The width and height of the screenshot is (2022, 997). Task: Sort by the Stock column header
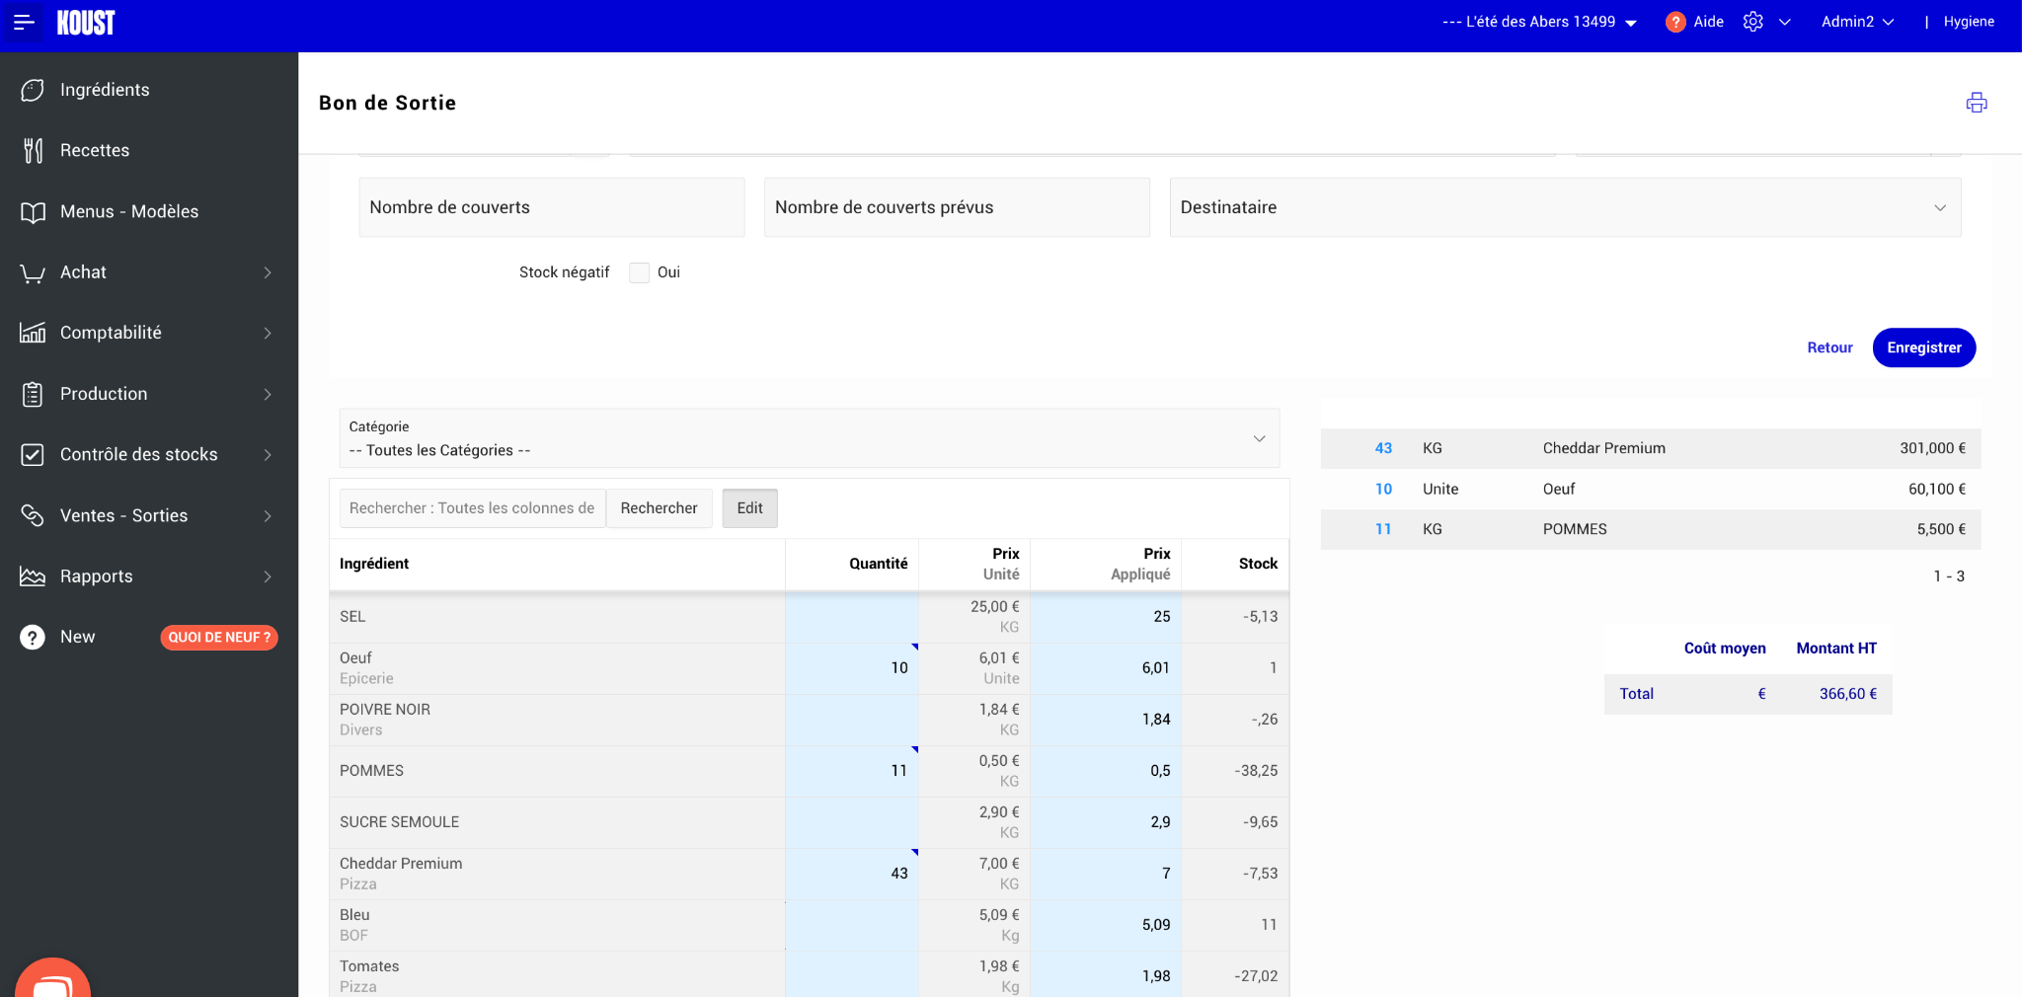1258,564
